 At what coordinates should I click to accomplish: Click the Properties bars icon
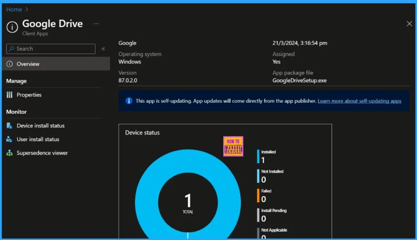[x=10, y=95]
